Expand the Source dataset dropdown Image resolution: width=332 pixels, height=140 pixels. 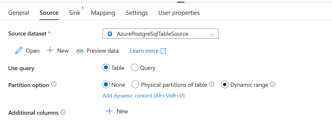(212, 34)
